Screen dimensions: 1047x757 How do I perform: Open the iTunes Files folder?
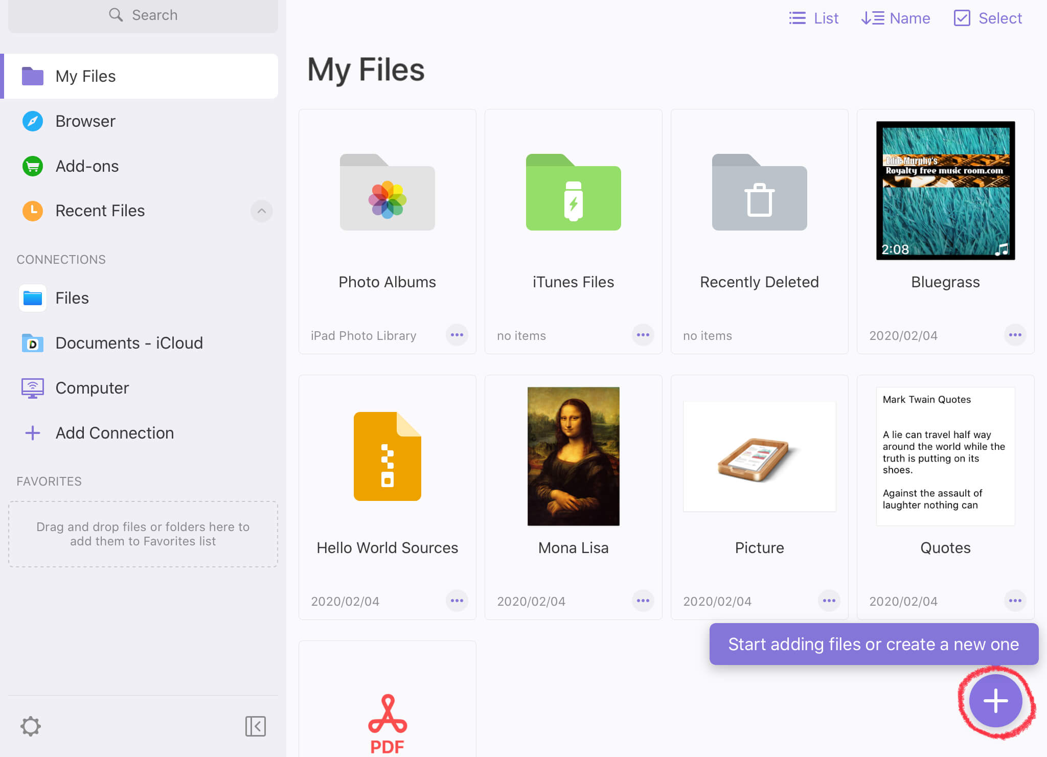coord(573,193)
